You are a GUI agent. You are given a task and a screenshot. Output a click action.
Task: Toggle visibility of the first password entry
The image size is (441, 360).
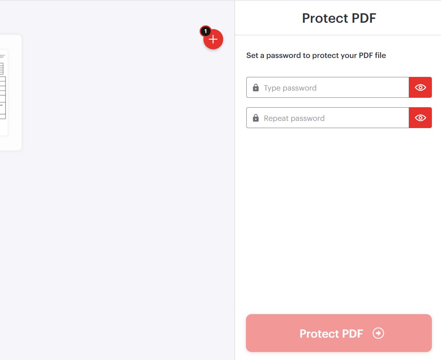pos(420,88)
